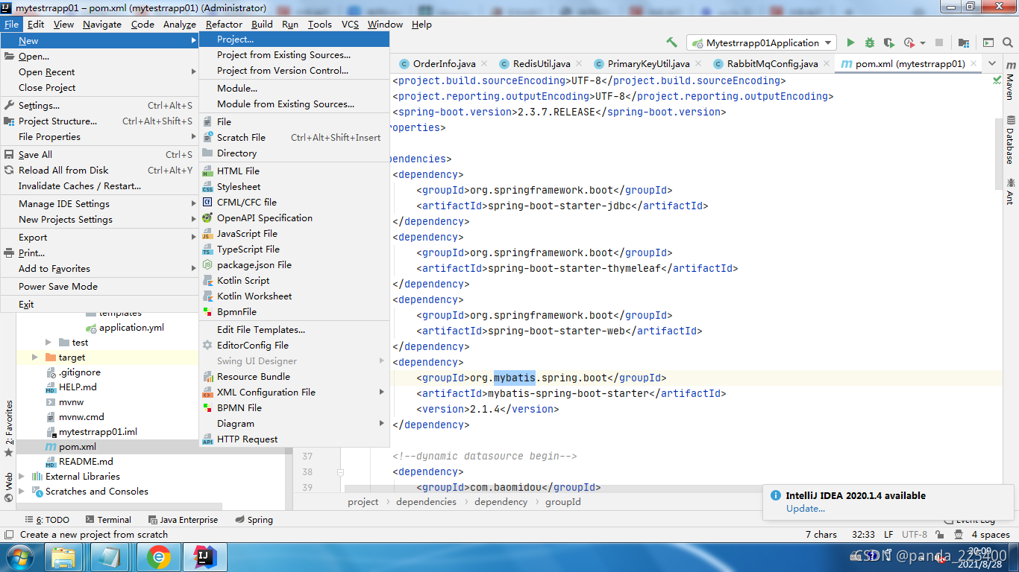Open Windows Explorer from the taskbar
The image size is (1019, 572).
(64, 556)
